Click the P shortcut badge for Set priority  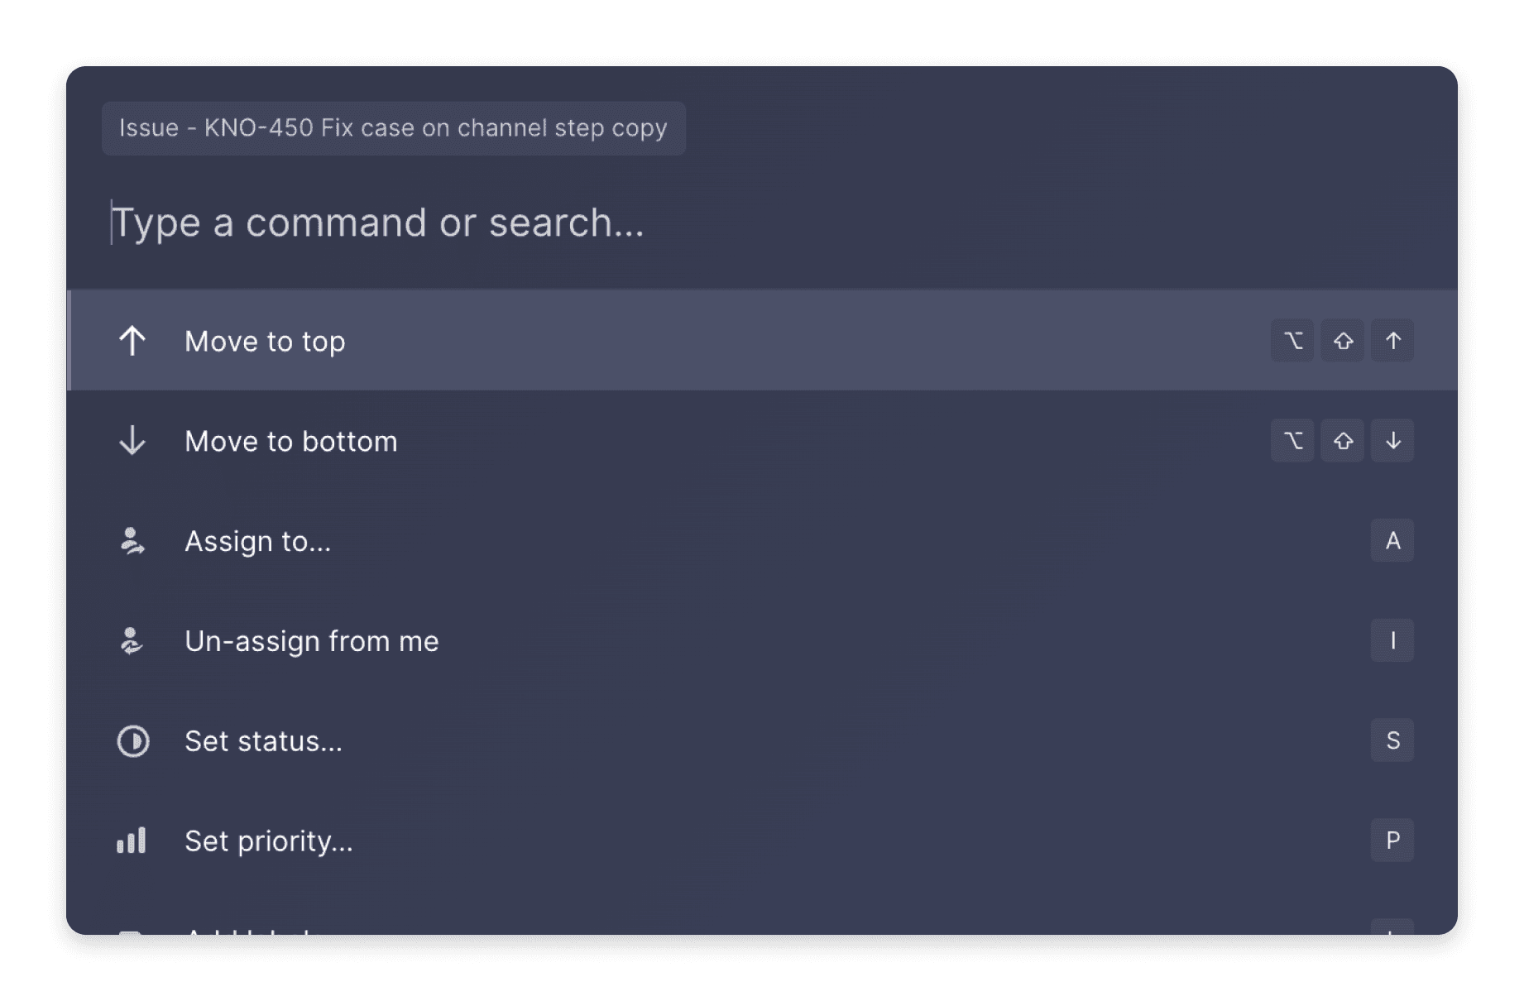click(x=1392, y=841)
